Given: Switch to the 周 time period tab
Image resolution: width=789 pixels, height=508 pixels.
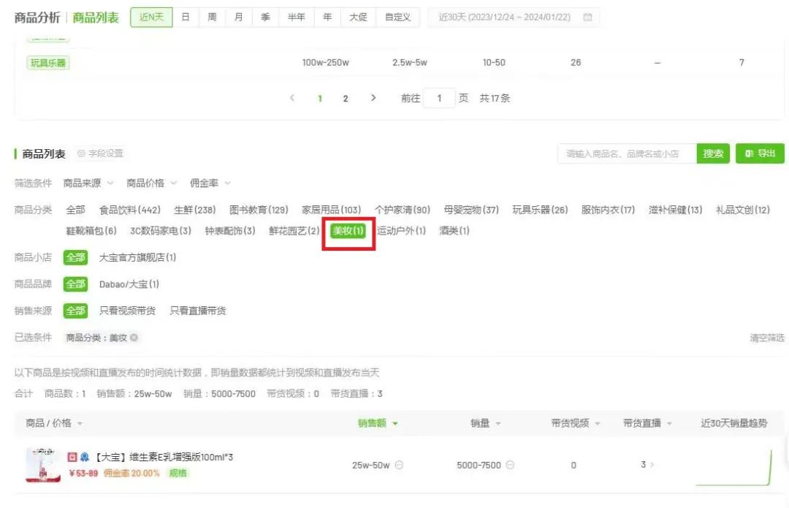Looking at the screenshot, I should 212,18.
